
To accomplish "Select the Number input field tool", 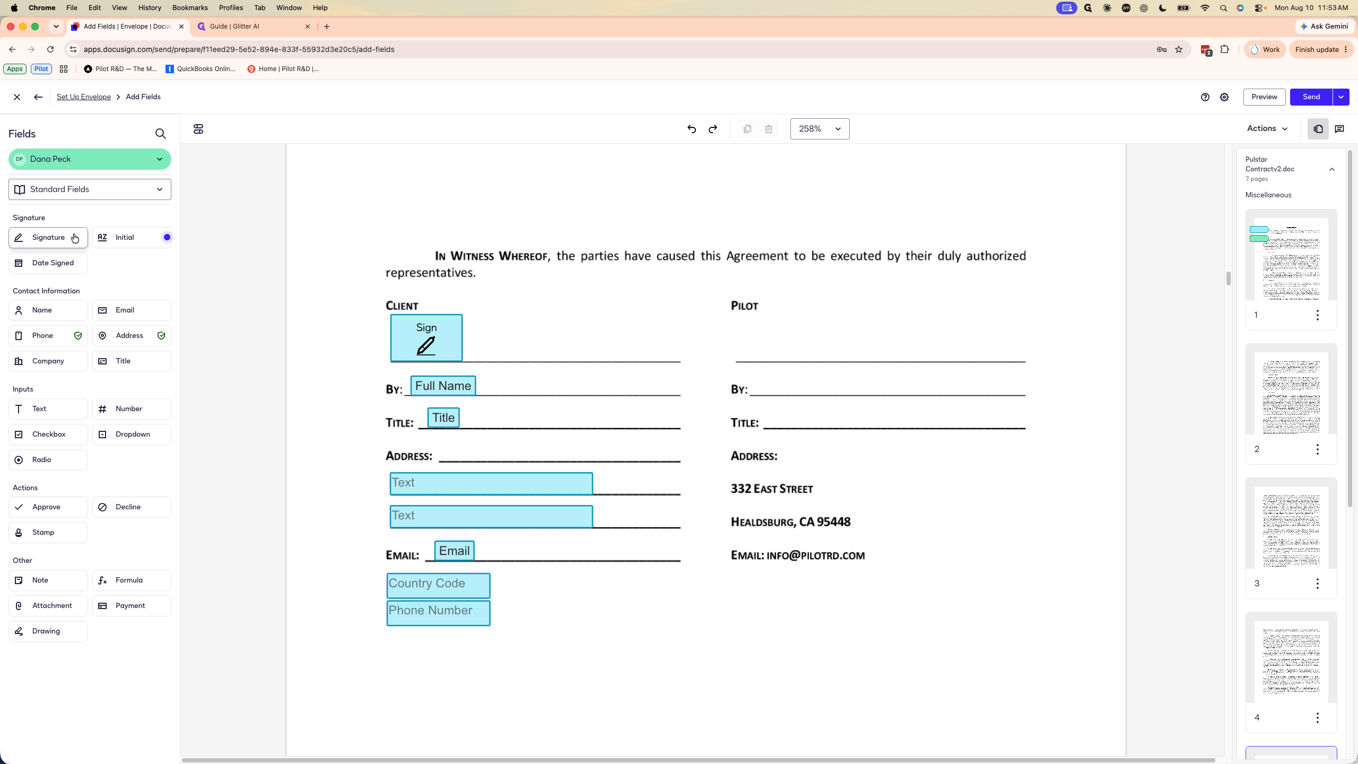I will [x=132, y=409].
